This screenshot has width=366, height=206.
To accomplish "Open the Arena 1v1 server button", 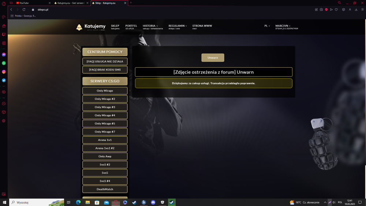I will pyautogui.click(x=105, y=140).
